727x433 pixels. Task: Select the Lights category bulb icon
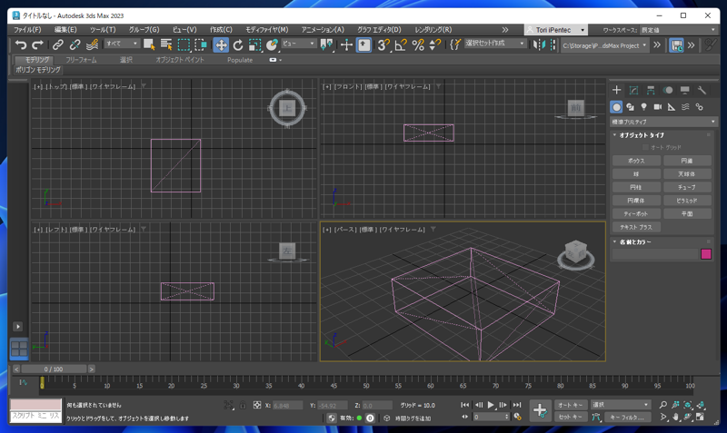[643, 107]
